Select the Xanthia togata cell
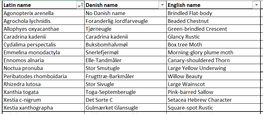Viewport: 263px width, 114px height. [x=44, y=92]
